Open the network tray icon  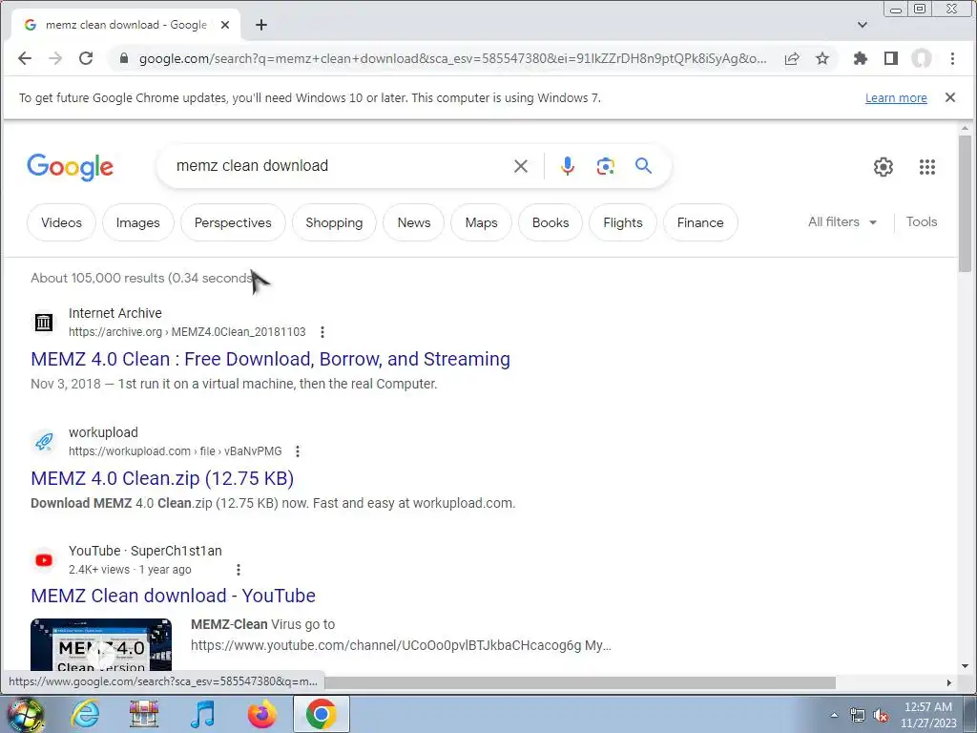tap(858, 716)
